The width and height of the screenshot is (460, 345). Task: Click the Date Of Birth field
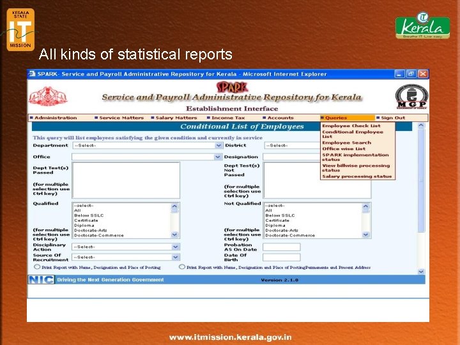pyautogui.click(x=281, y=257)
